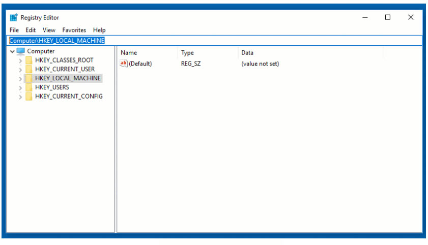Click the (value not set) data cell
This screenshot has height=245, width=428.
[x=260, y=64]
